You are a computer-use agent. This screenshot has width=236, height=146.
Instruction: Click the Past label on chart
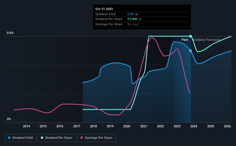pos(185,40)
